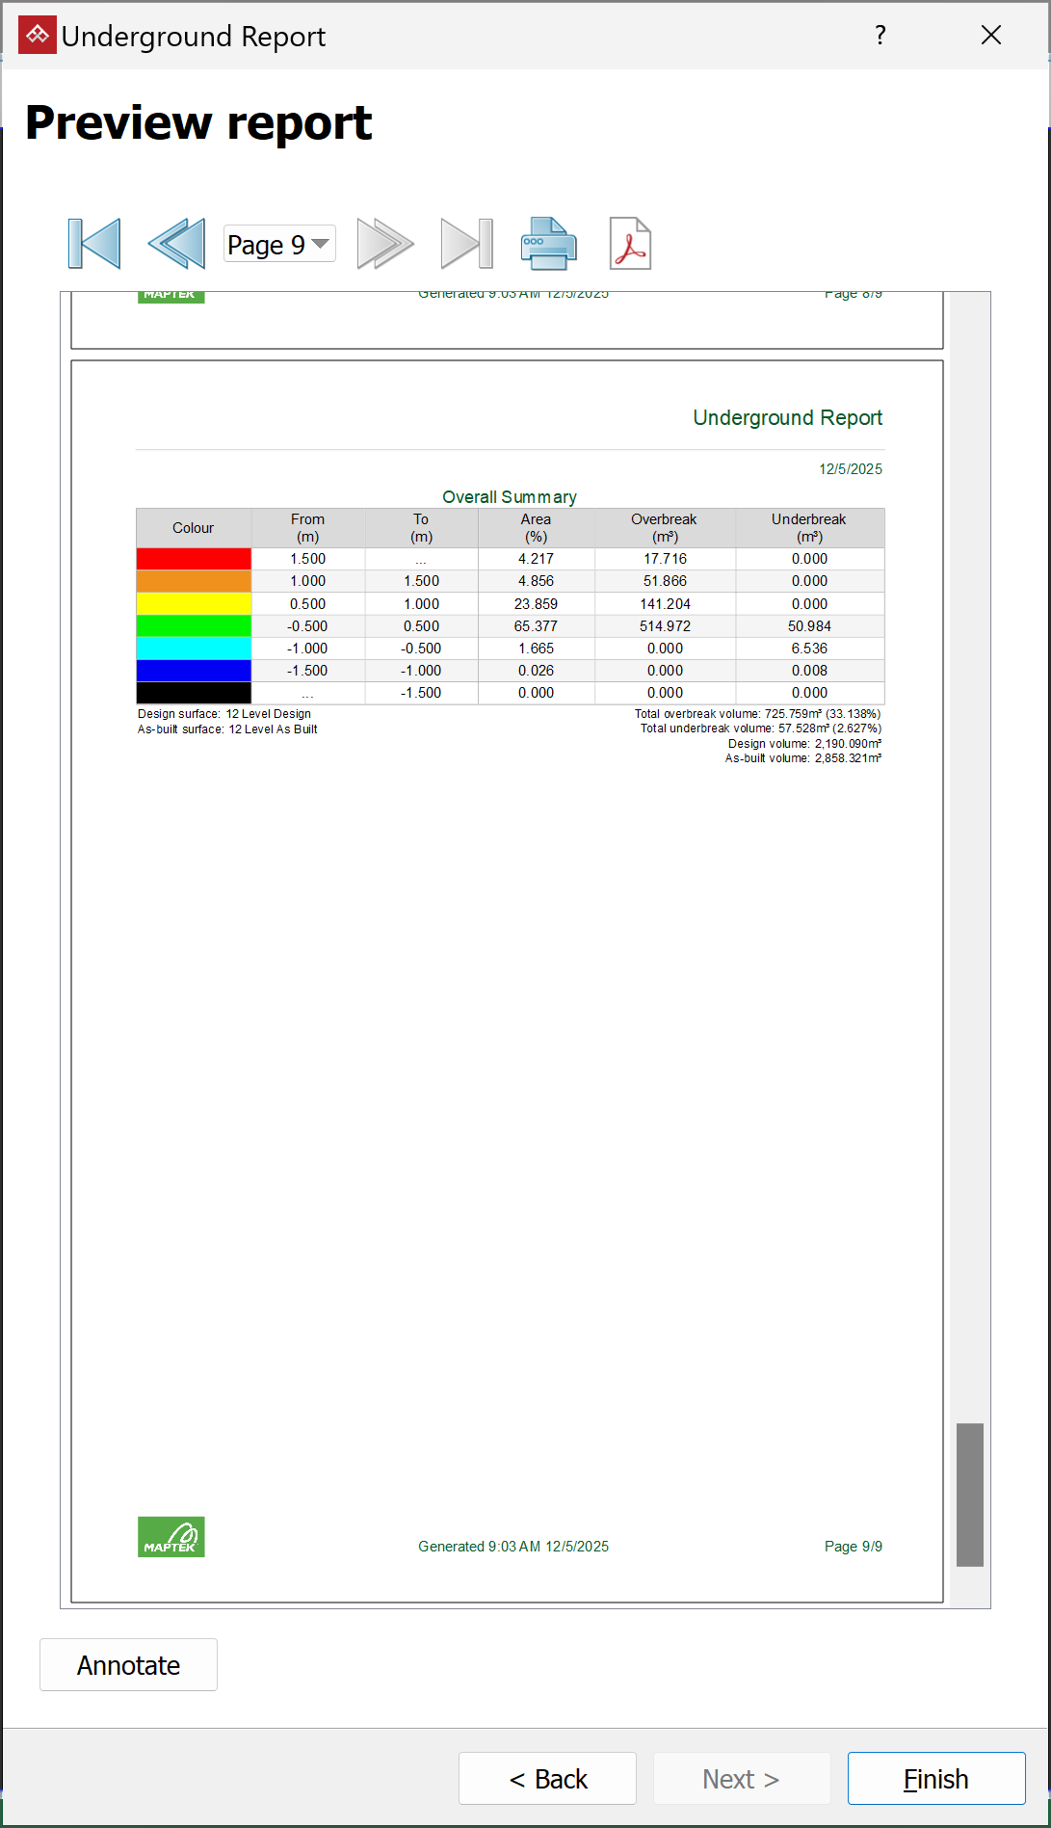Viewport: 1051px width, 1828px height.
Task: Click overbreak value '51.866'
Action: click(666, 581)
